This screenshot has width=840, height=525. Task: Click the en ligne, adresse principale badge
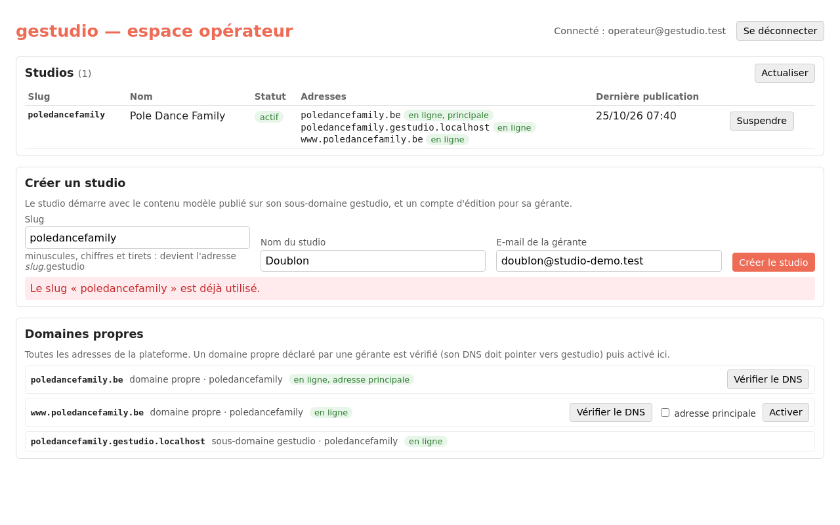351,379
